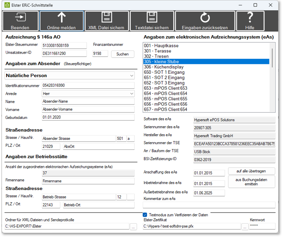Browse for Elster-Zertifikat file
This screenshot has height=237, width=282.
245,226
